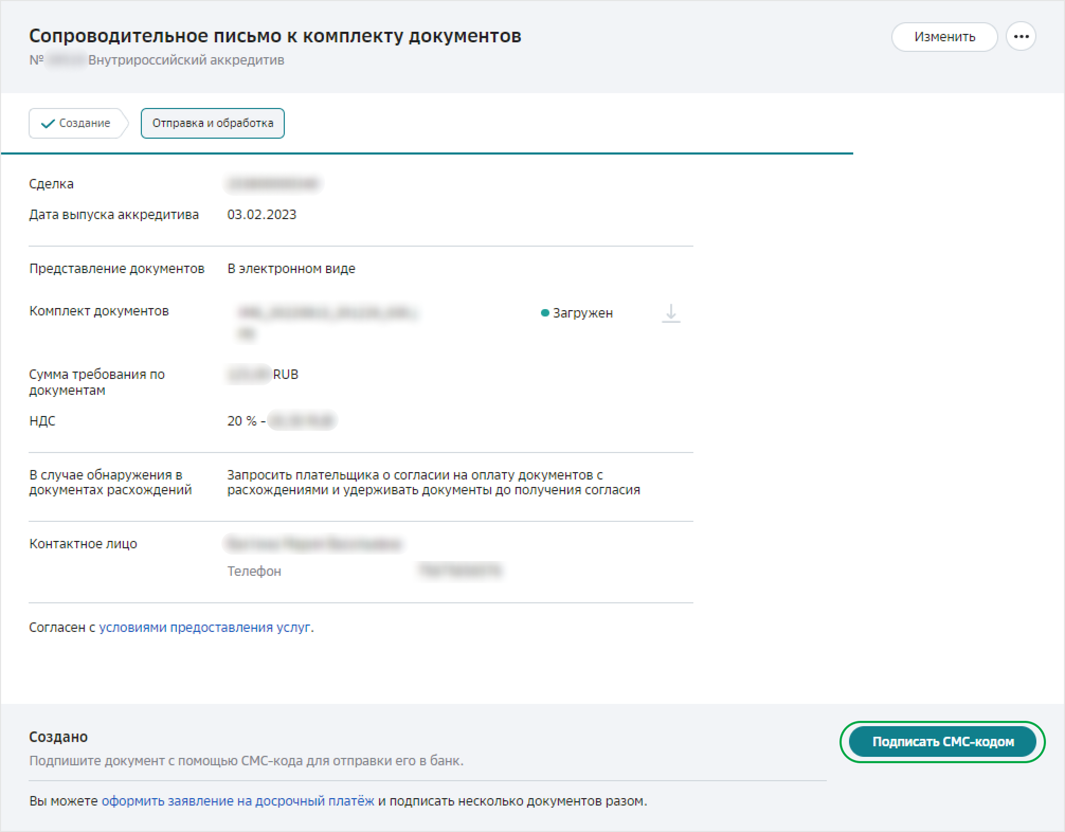
Task: Select the date 03.02.2023 value
Action: [x=262, y=214]
